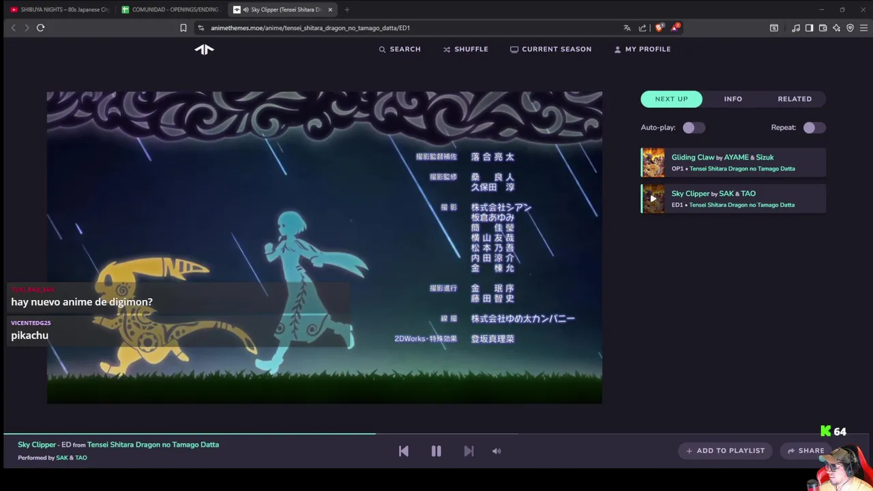Screen dimensions: 873x491
Task: Open TAO performer link in player bar
Action: click(81, 458)
